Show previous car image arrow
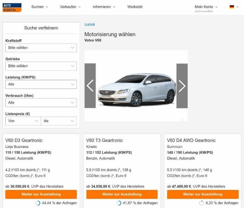The image size is (244, 208). pyautogui.click(x=90, y=86)
